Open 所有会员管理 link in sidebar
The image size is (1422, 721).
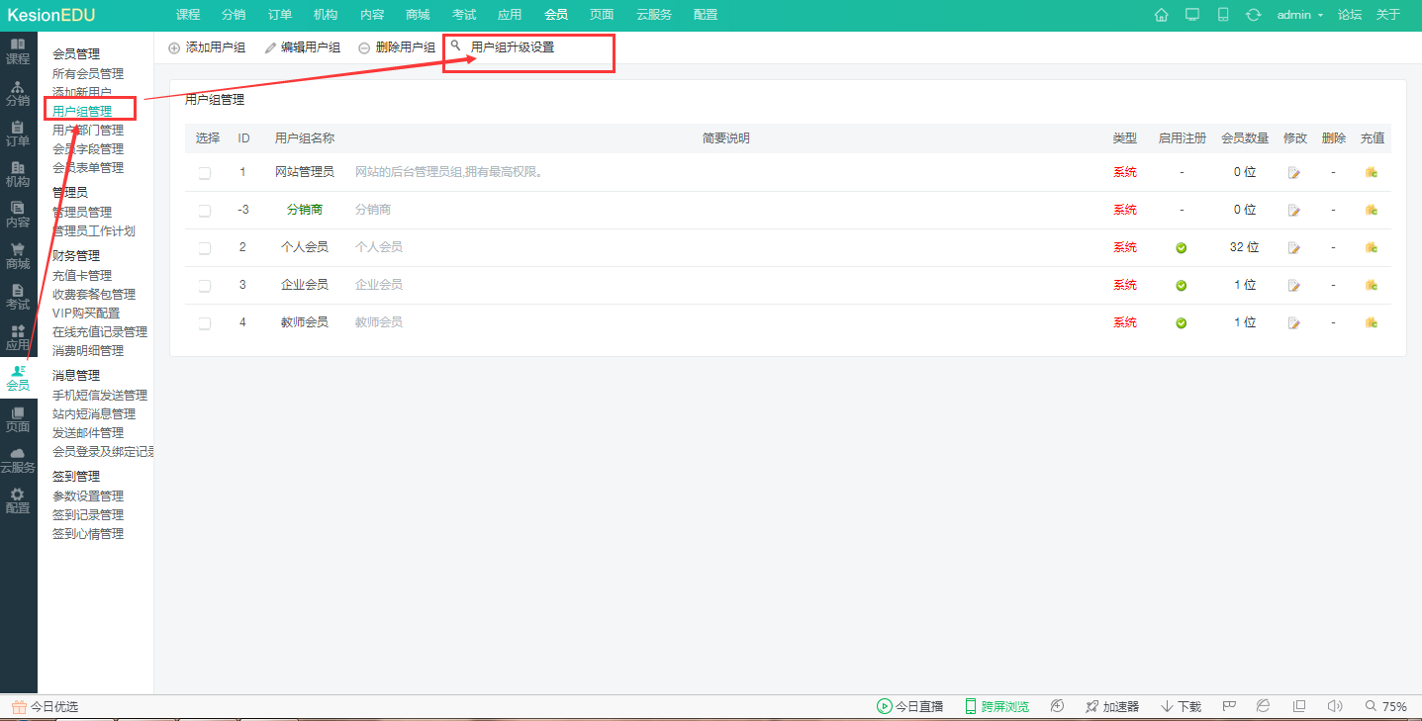(x=88, y=74)
